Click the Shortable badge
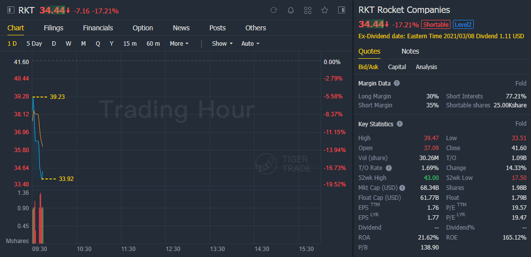 coord(436,24)
